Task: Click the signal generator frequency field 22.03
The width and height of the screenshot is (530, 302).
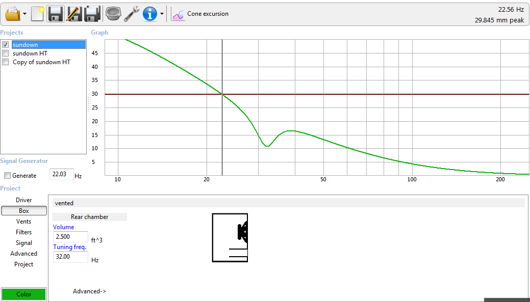Action: pyautogui.click(x=62, y=174)
